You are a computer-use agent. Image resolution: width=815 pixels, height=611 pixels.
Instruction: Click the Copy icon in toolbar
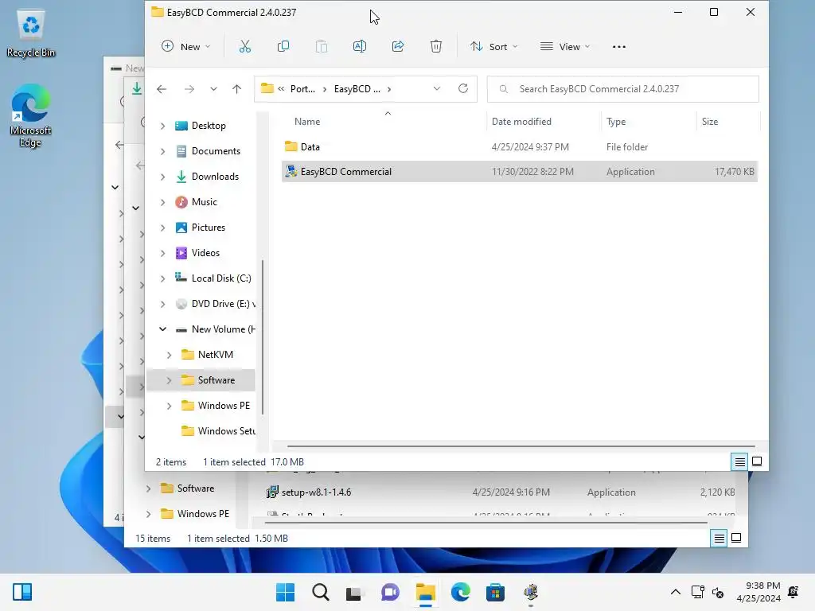(283, 47)
